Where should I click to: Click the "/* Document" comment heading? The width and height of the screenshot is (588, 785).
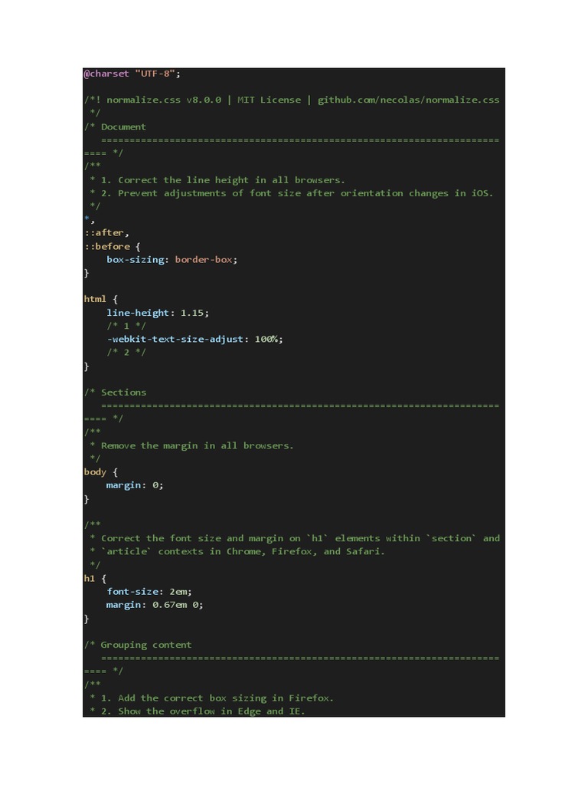[115, 126]
